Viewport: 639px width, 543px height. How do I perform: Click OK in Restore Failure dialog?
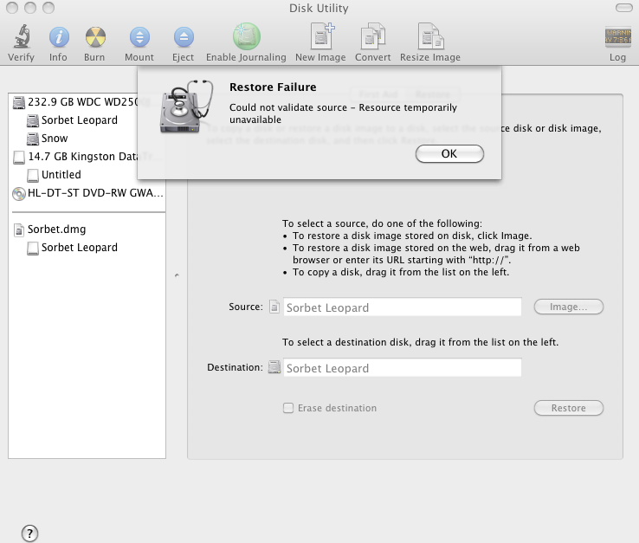point(449,154)
